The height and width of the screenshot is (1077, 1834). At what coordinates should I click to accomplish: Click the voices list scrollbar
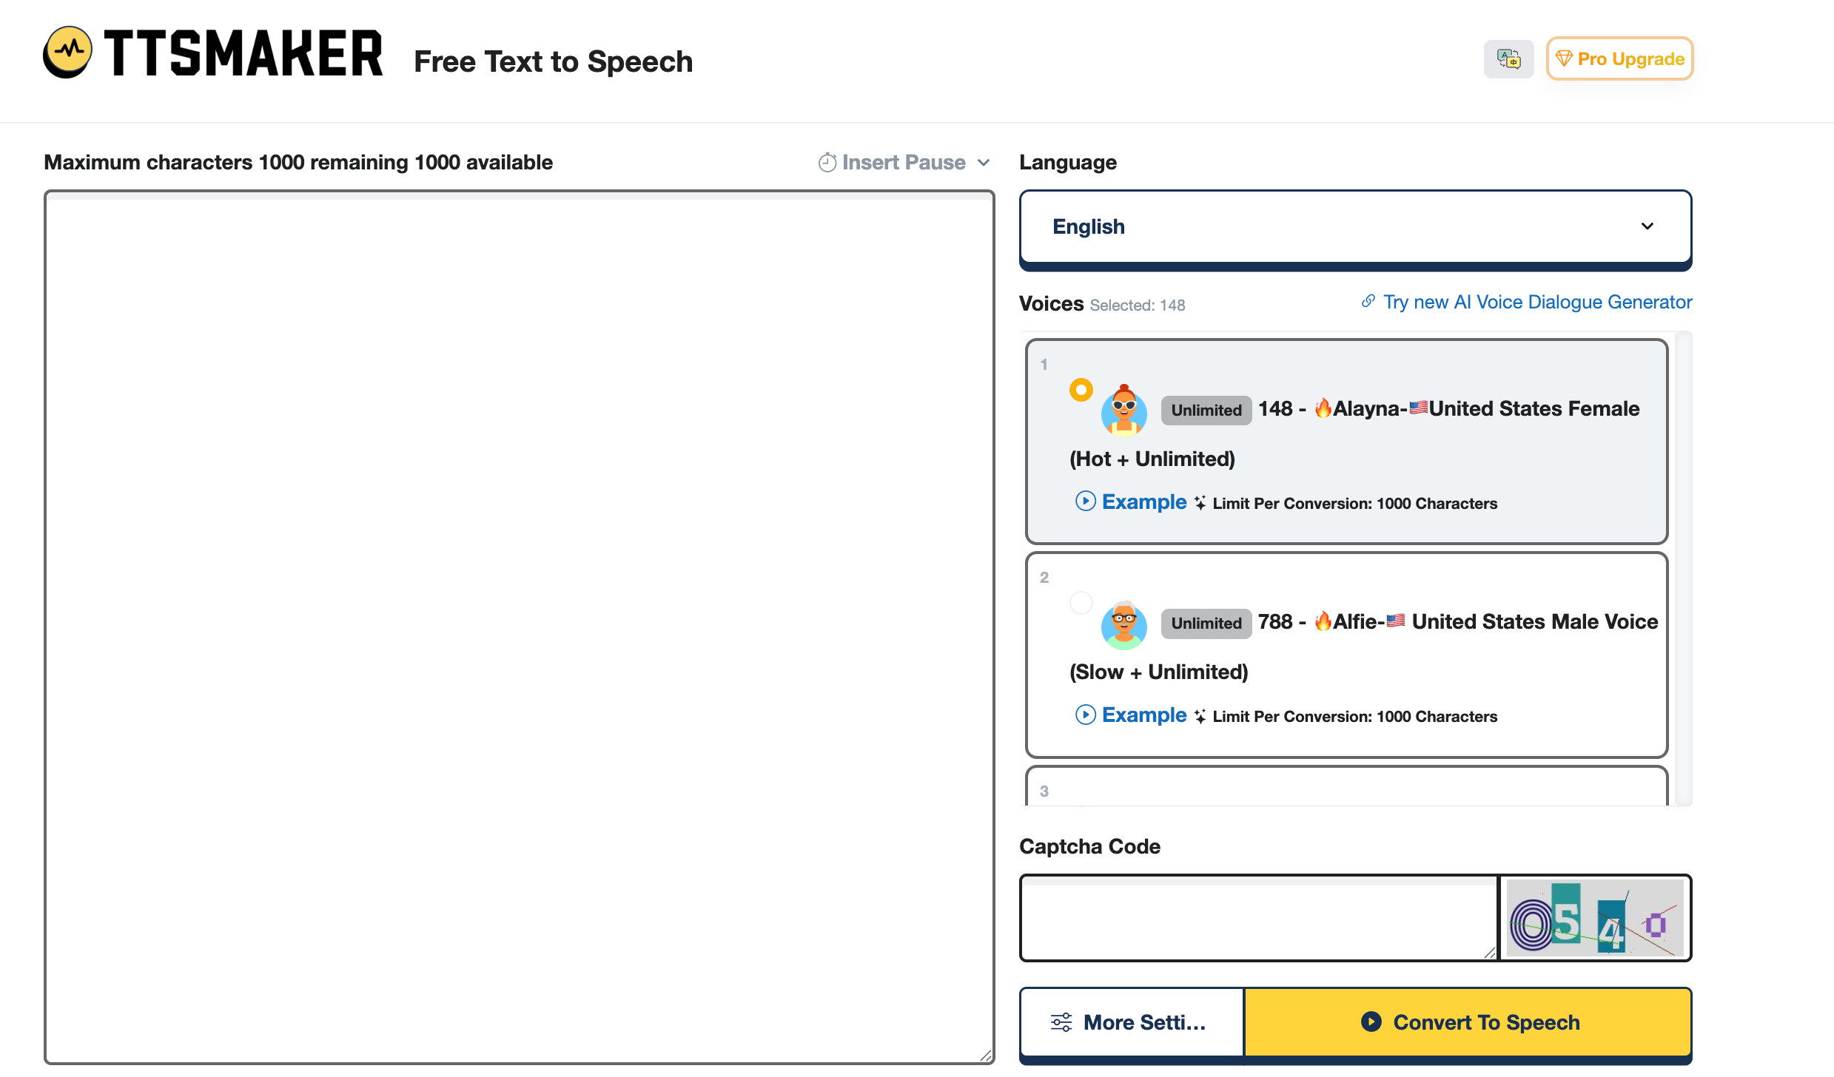pos(1682,568)
